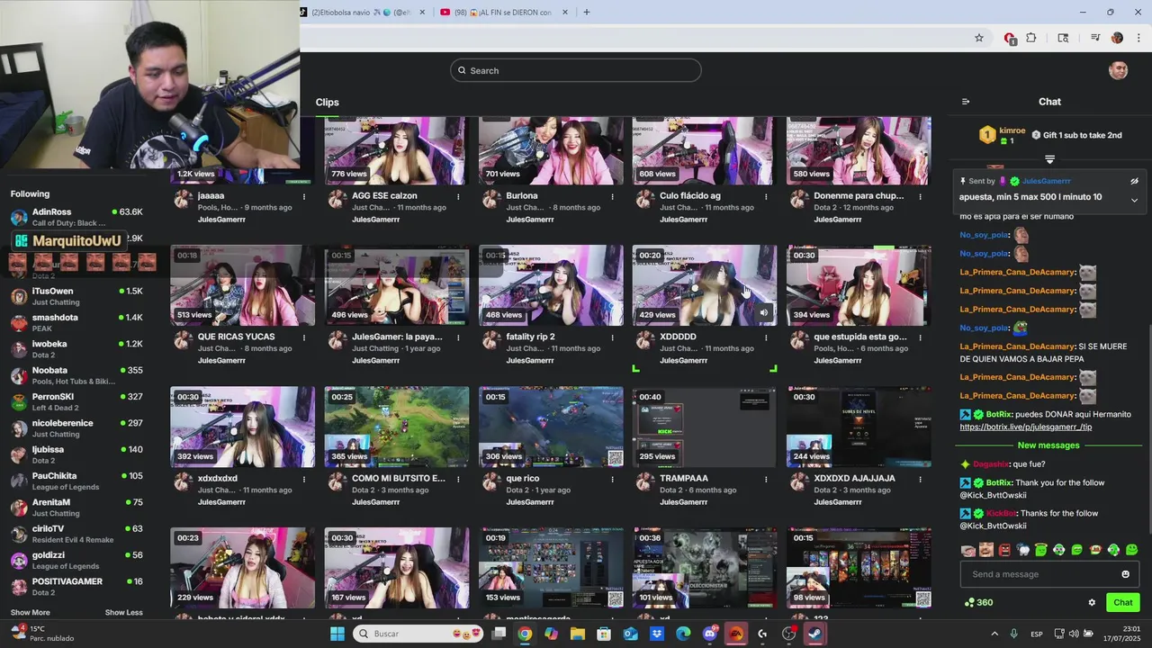
Task: Jump to New messages in chat
Action: click(1048, 445)
